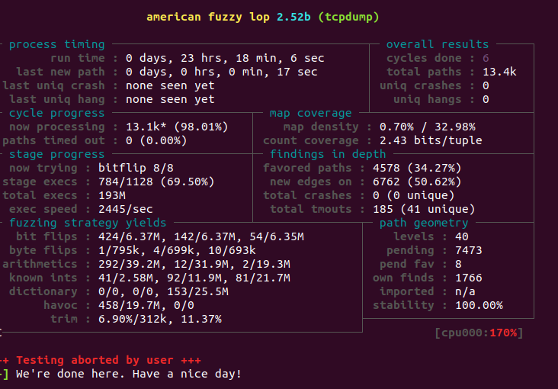This screenshot has height=389, width=558.
Task: Click run time value '0 days, 23 hrs, 18 min, 6 sec'
Action: pyautogui.click(x=225, y=58)
